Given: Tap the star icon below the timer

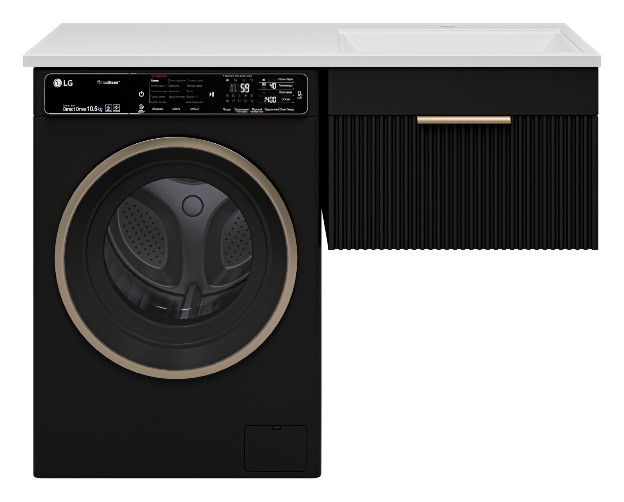Looking at the screenshot, I should click(252, 101).
